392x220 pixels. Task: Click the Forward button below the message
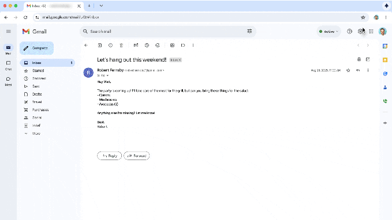(136, 156)
